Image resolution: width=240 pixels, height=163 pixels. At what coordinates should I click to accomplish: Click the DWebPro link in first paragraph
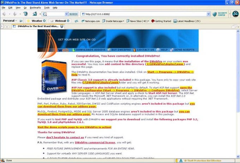tap(156, 61)
